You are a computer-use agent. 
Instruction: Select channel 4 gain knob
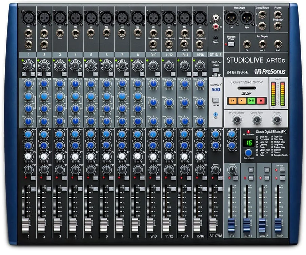pos(75,65)
